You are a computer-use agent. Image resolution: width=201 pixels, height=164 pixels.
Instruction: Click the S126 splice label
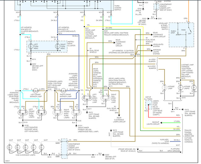[x=79, y=121]
